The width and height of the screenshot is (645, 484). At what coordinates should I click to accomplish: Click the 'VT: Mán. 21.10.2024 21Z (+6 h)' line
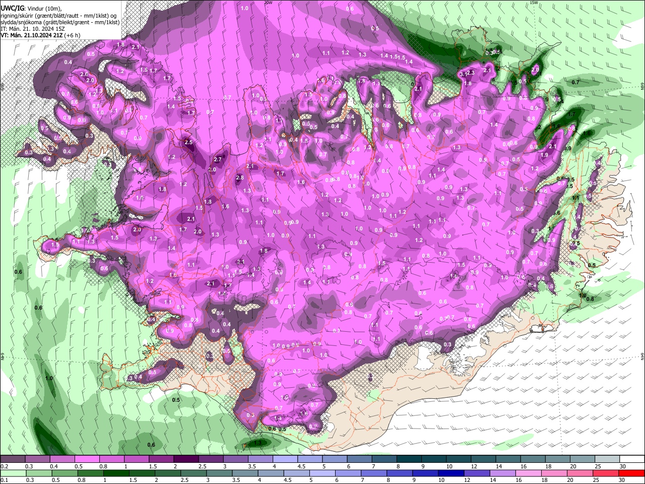pyautogui.click(x=40, y=35)
